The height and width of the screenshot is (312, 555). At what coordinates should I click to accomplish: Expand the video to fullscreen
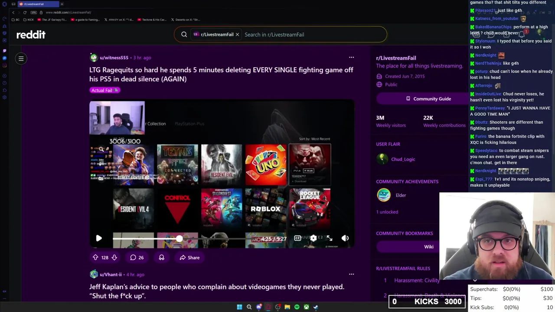click(x=330, y=238)
